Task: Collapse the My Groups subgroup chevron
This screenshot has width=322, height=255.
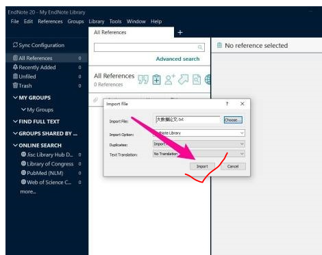Action: 23,109
